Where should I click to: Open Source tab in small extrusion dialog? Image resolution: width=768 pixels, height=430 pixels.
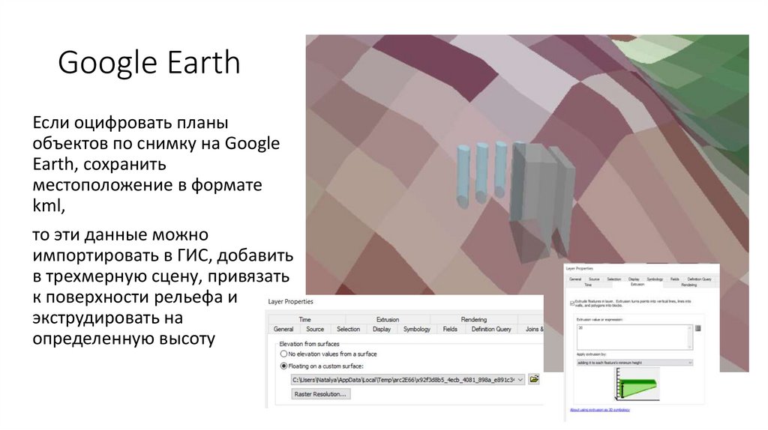point(594,279)
